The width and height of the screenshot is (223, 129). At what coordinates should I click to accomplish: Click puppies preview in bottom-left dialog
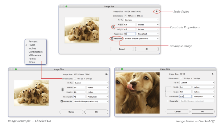coord(31,93)
